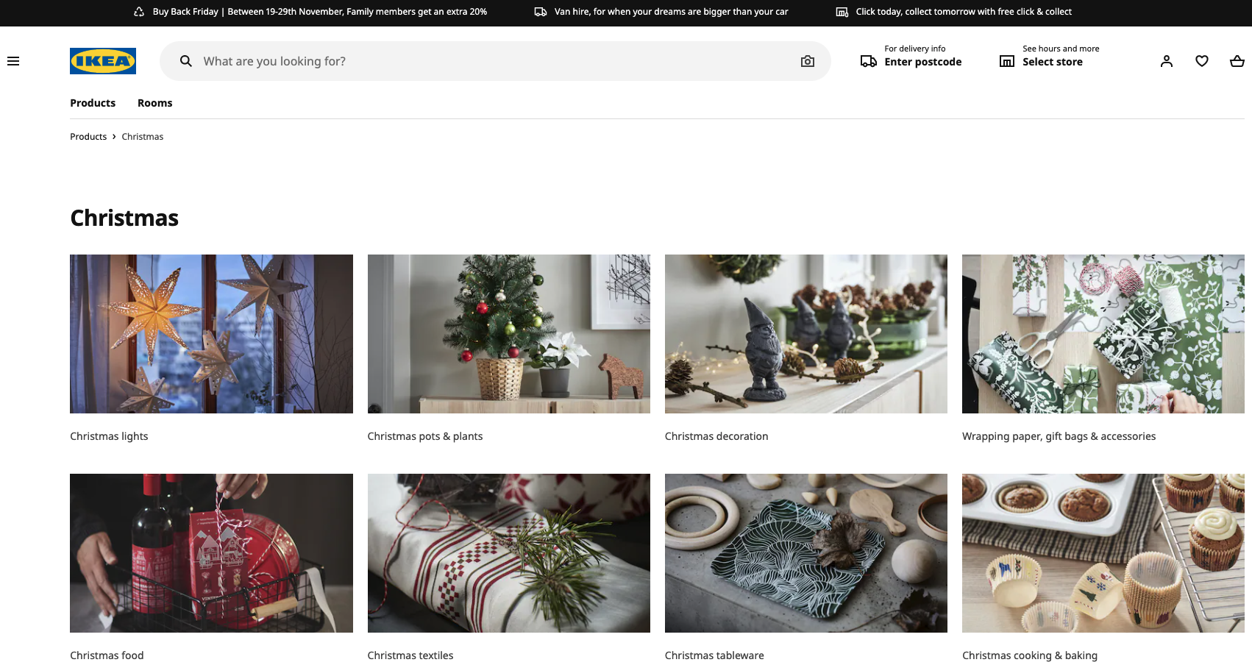The height and width of the screenshot is (665, 1252).
Task: Click the store locator building icon
Action: coord(1006,60)
